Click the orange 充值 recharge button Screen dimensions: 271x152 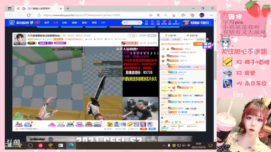(x=143, y=129)
